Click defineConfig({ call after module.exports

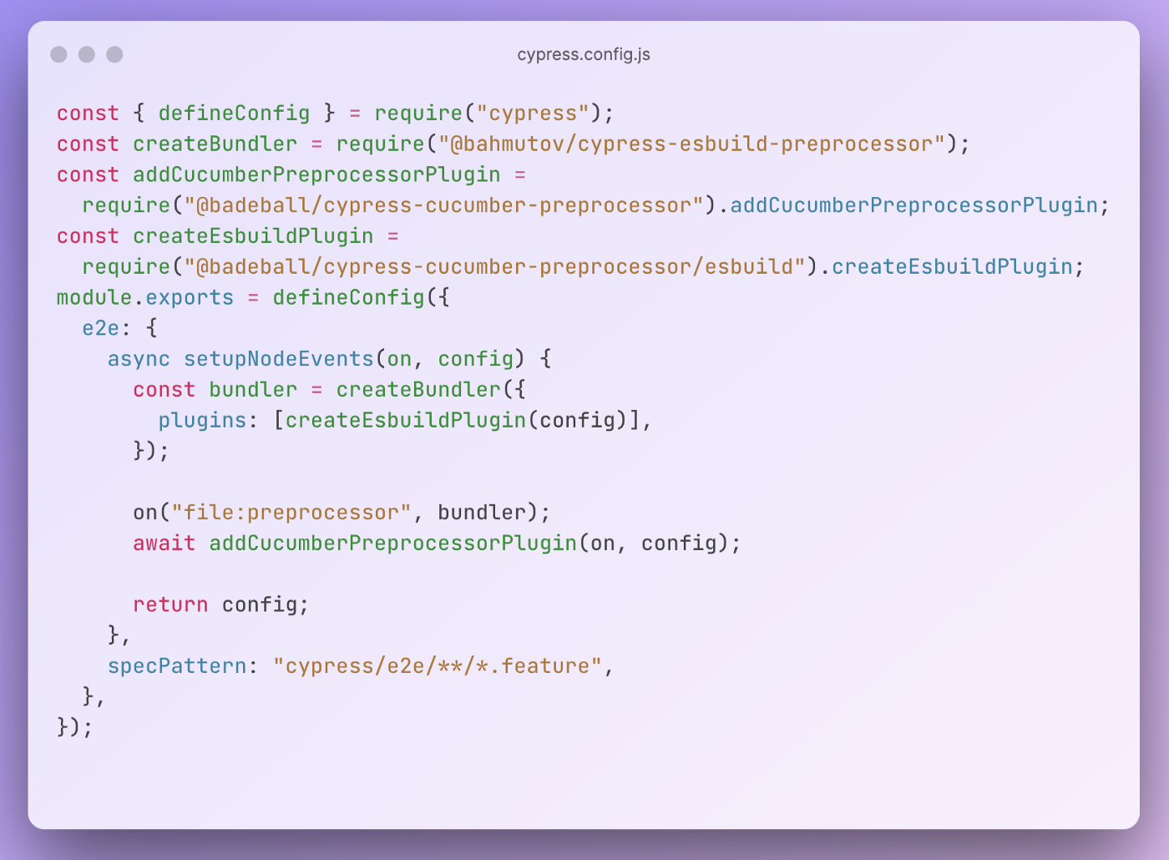tap(361, 298)
